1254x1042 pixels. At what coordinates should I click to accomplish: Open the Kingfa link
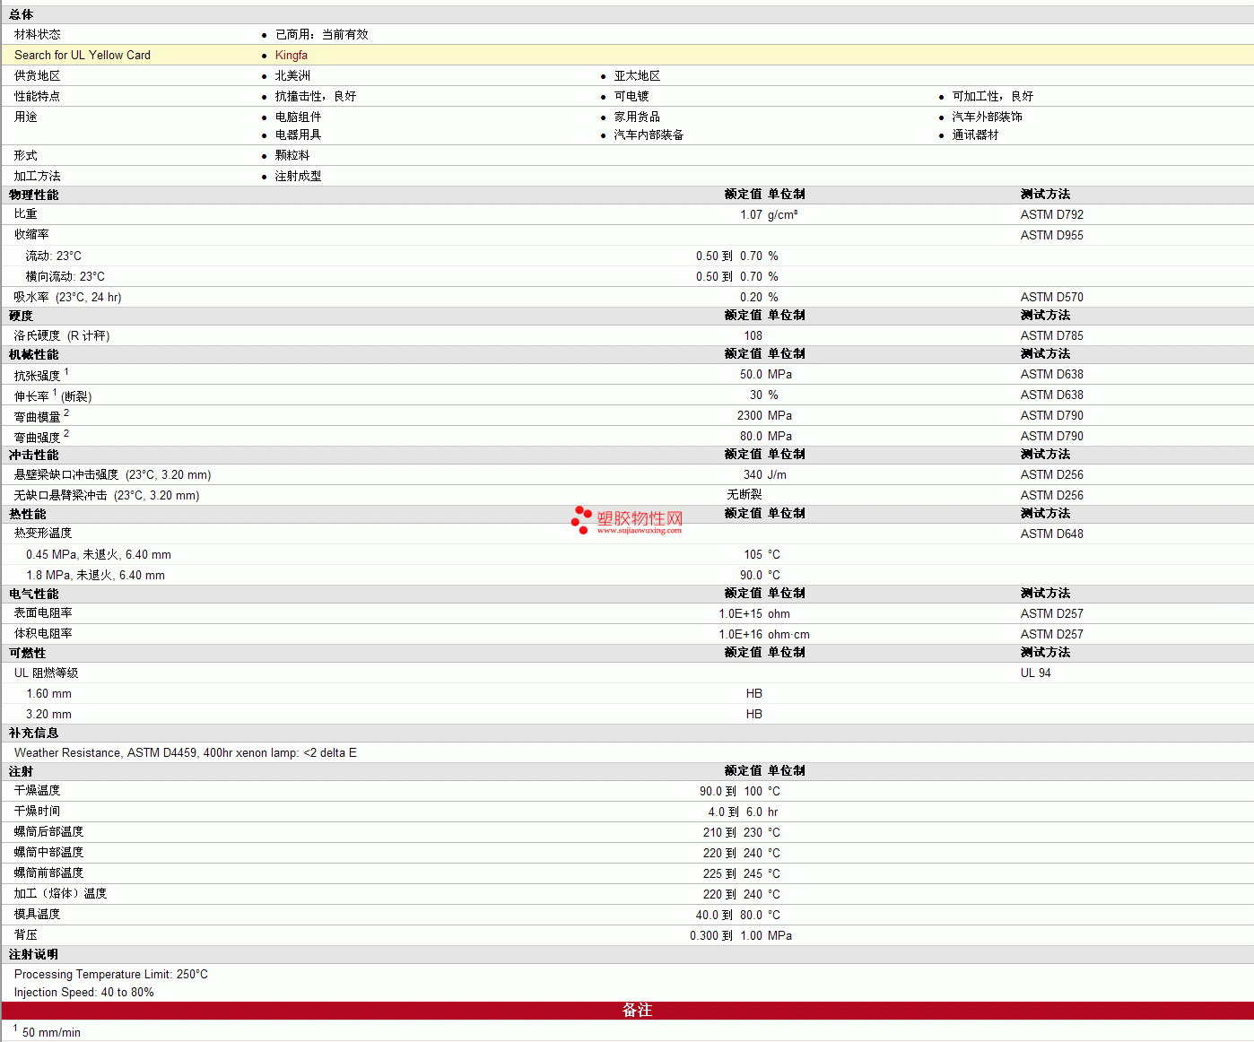pyautogui.click(x=291, y=55)
